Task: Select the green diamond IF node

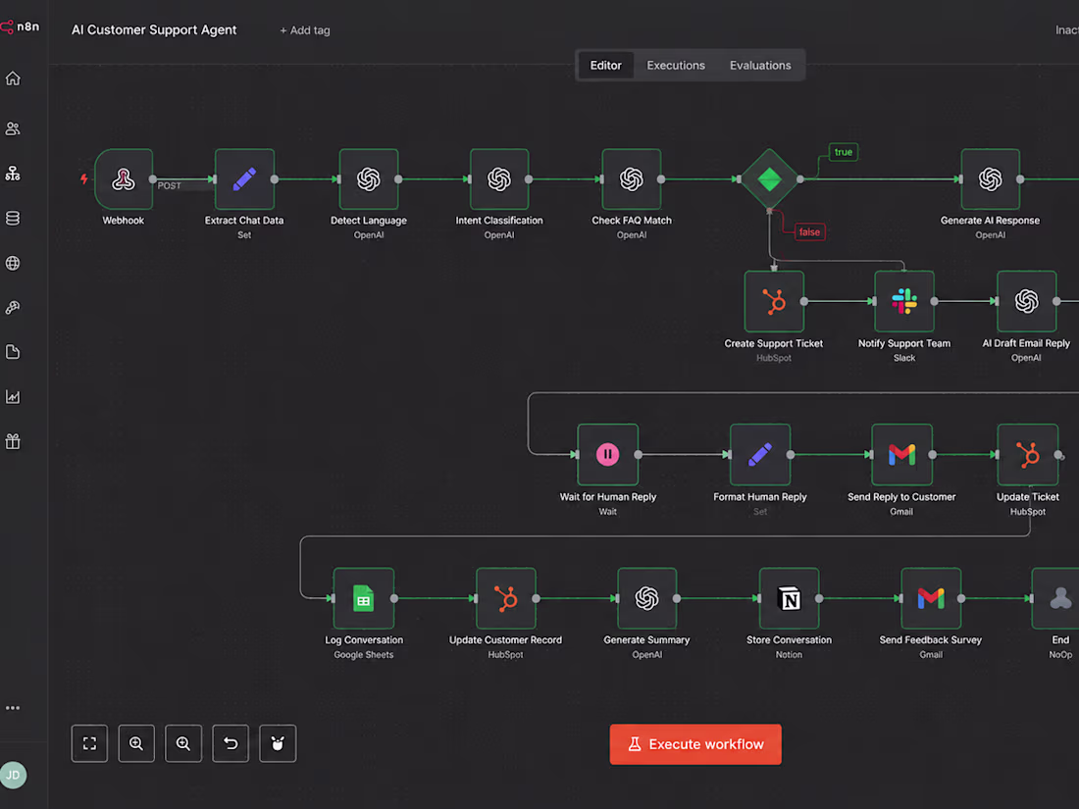Action: [769, 178]
